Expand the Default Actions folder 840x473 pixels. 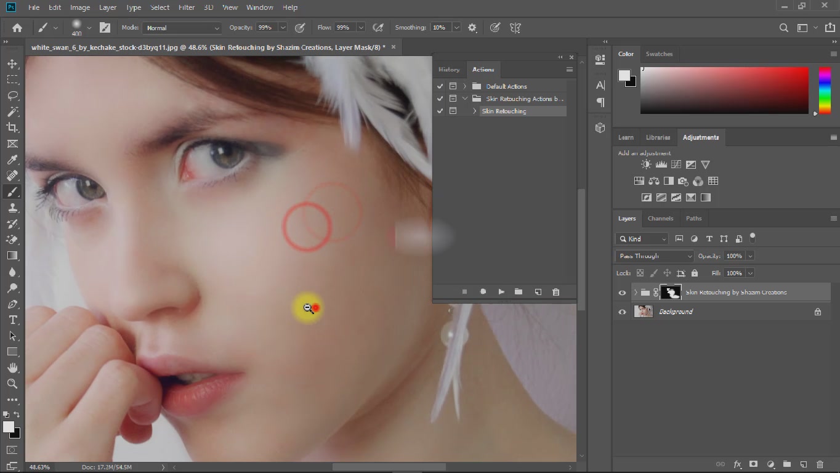pos(465,86)
